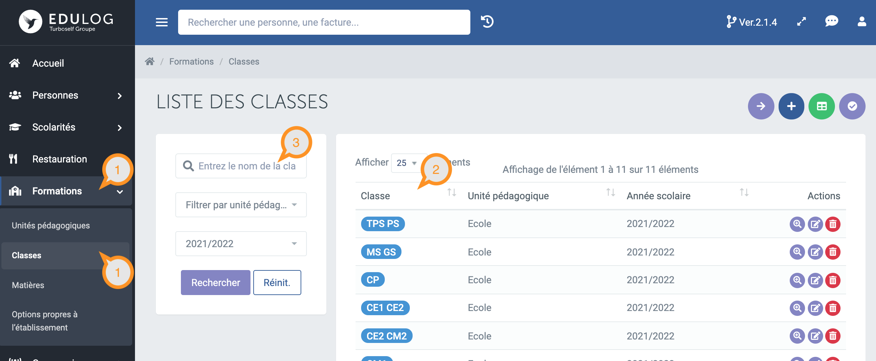Edit the CE2 CM2 class
This screenshot has width=876, height=361.
[815, 336]
